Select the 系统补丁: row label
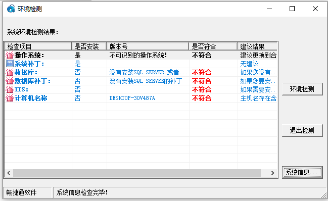 pos(29,64)
